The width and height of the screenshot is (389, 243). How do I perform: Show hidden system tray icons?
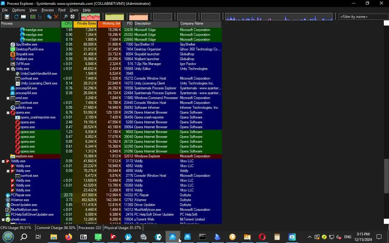[x=309, y=237]
